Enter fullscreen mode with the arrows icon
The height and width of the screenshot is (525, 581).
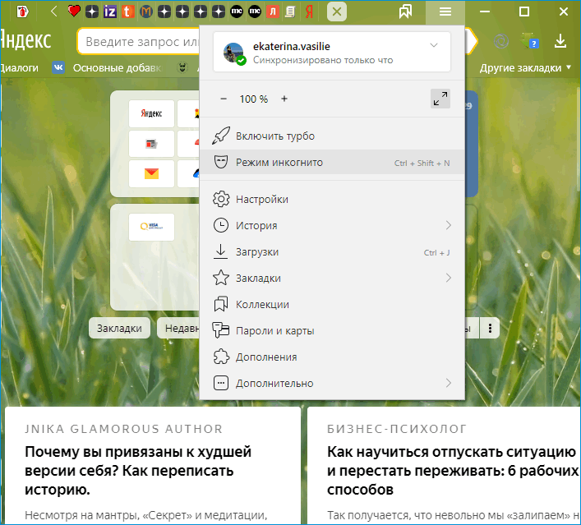(440, 99)
